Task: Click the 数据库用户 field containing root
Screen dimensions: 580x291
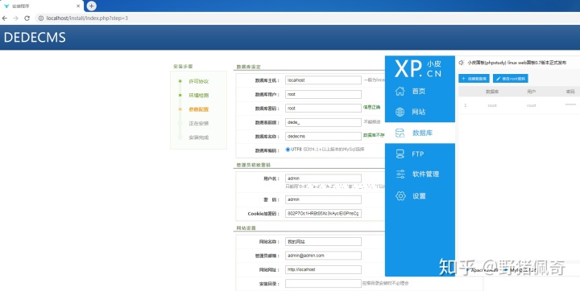Action: [x=323, y=94]
